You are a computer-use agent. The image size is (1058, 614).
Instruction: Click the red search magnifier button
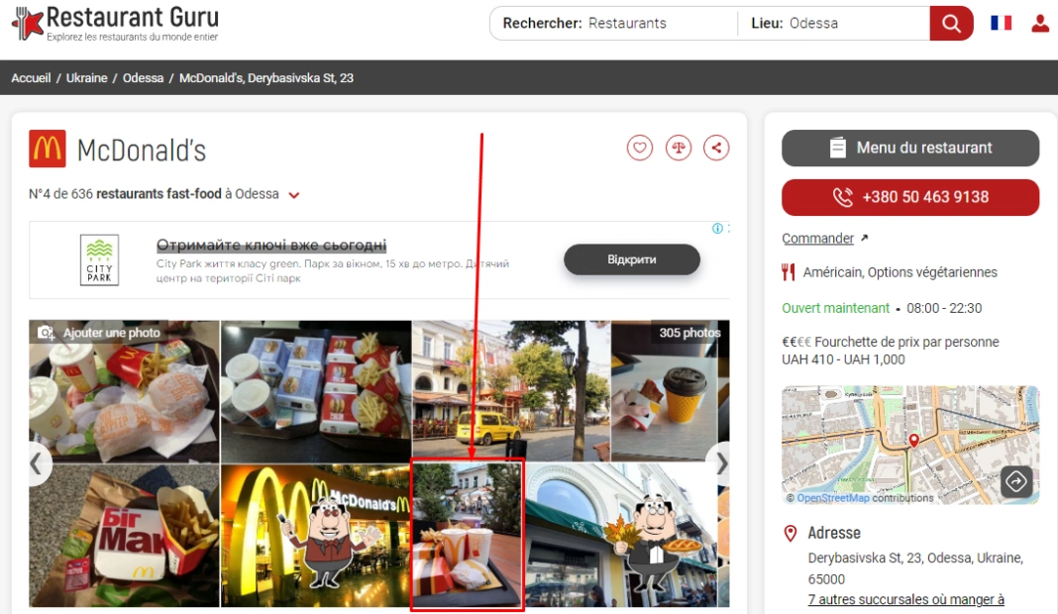coord(951,24)
